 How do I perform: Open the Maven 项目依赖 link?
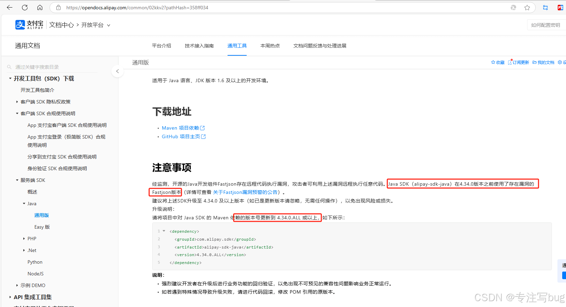coord(183,128)
